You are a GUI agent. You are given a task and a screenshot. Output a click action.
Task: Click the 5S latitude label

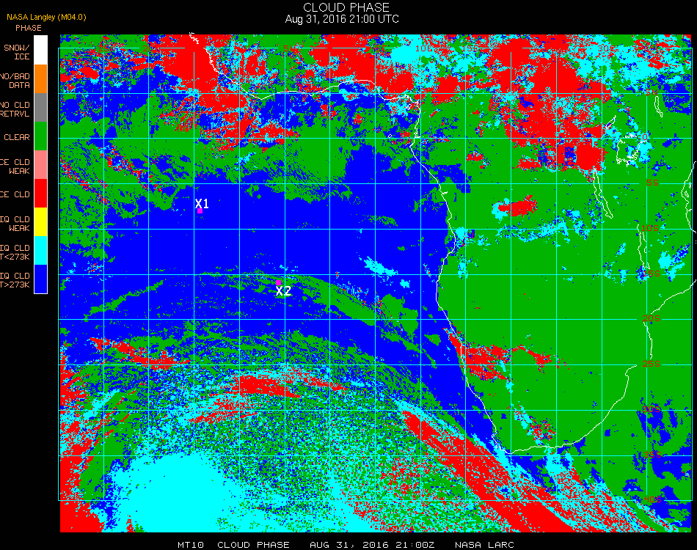[652, 183]
